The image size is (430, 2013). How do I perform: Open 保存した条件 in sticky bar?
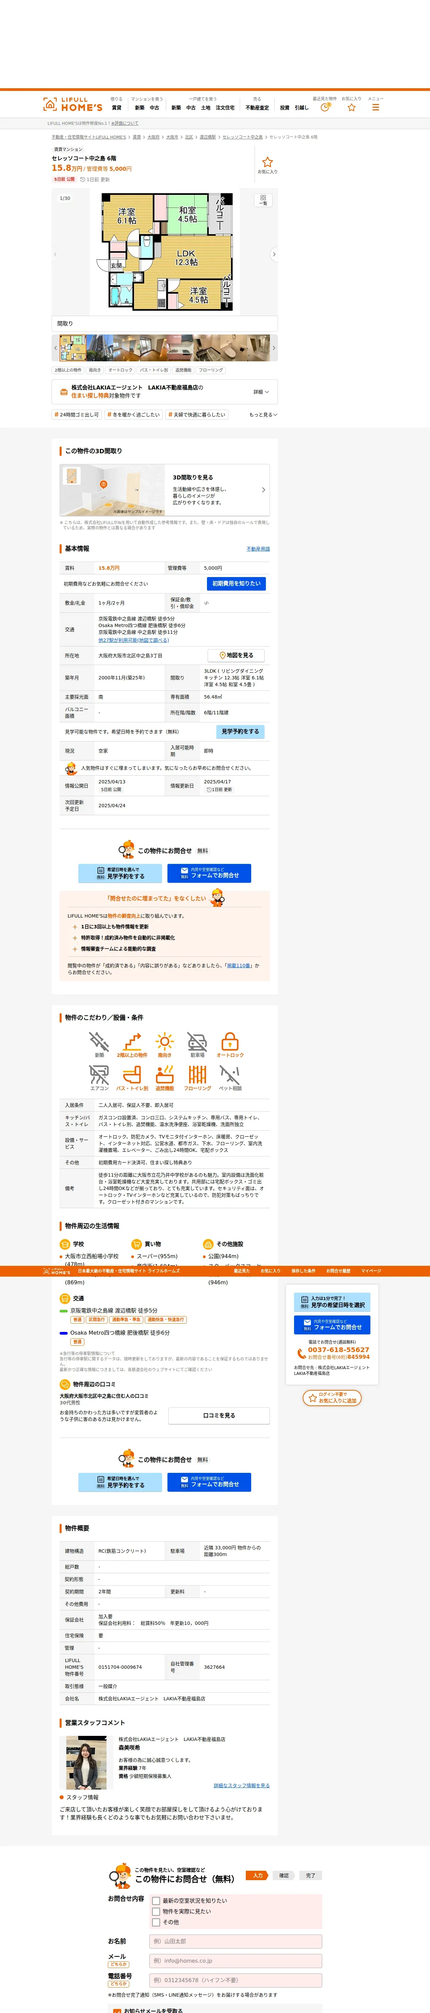(303, 1272)
